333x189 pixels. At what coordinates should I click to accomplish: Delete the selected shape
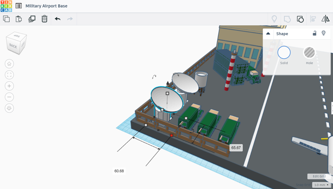pos(44,19)
